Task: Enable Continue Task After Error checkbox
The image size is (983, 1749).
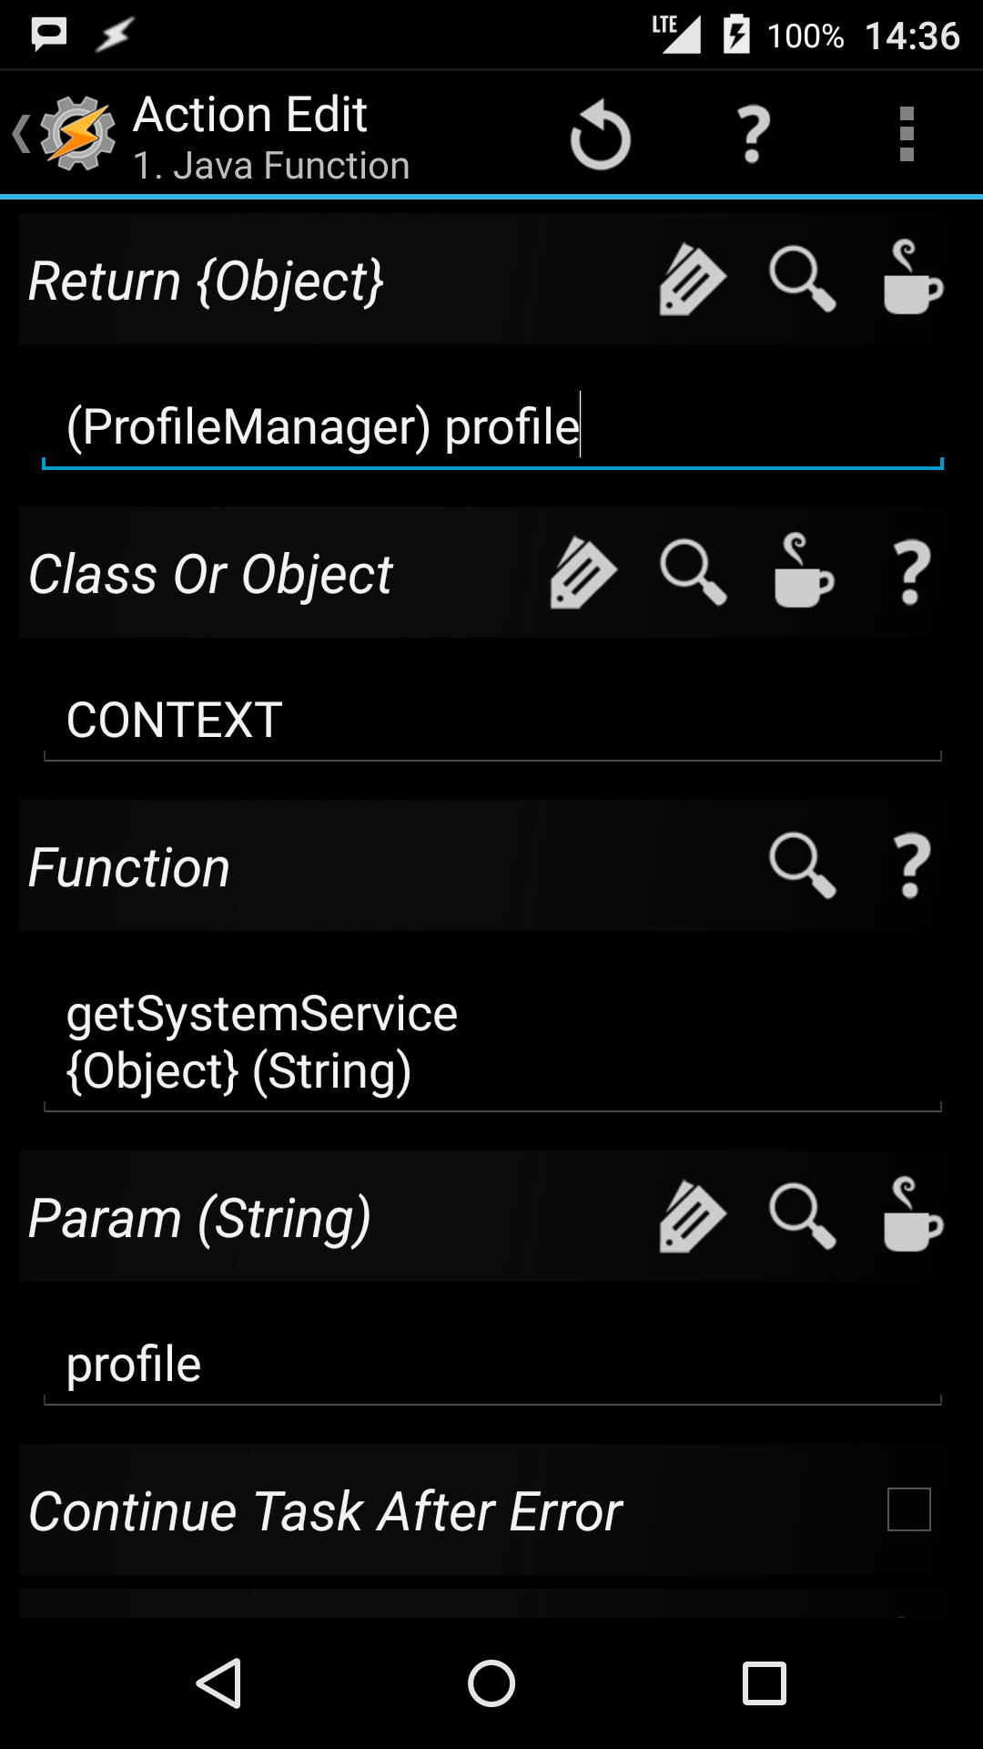Action: [x=908, y=1509]
